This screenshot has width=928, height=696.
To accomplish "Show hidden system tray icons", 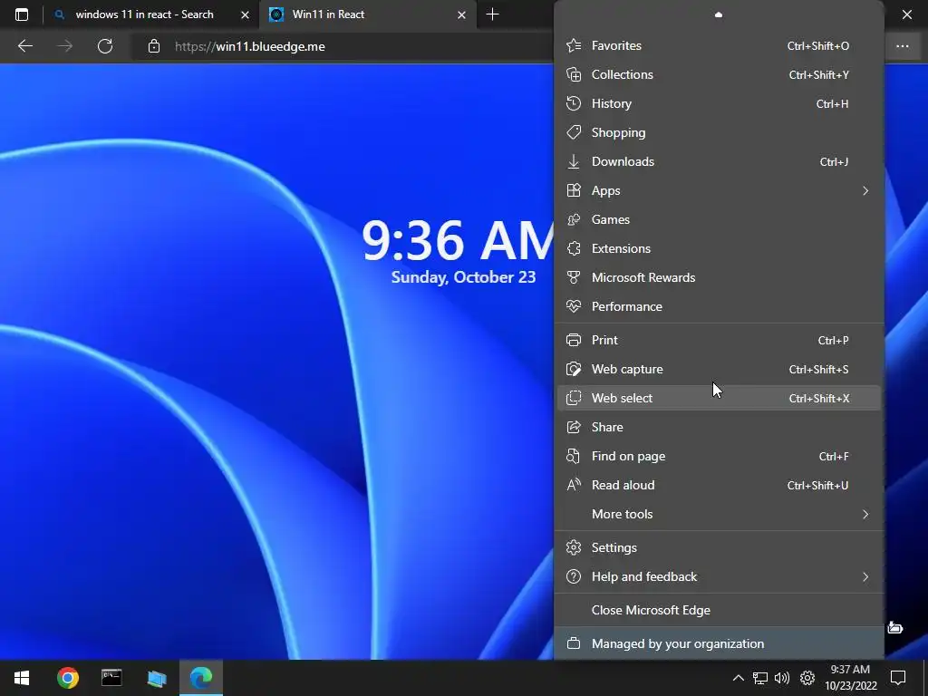I will [x=738, y=678].
